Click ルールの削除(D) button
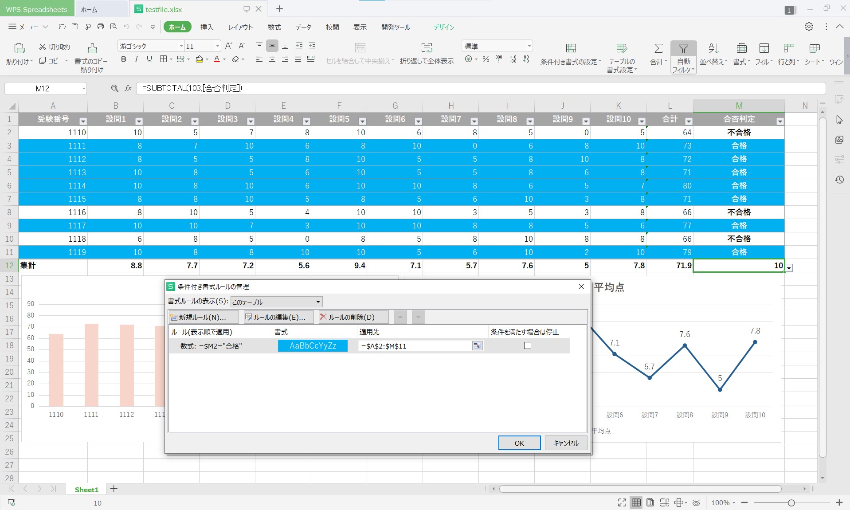The width and height of the screenshot is (850, 510). click(x=353, y=317)
